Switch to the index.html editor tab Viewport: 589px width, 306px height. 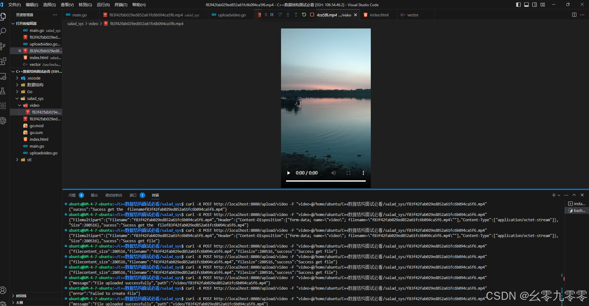379,15
